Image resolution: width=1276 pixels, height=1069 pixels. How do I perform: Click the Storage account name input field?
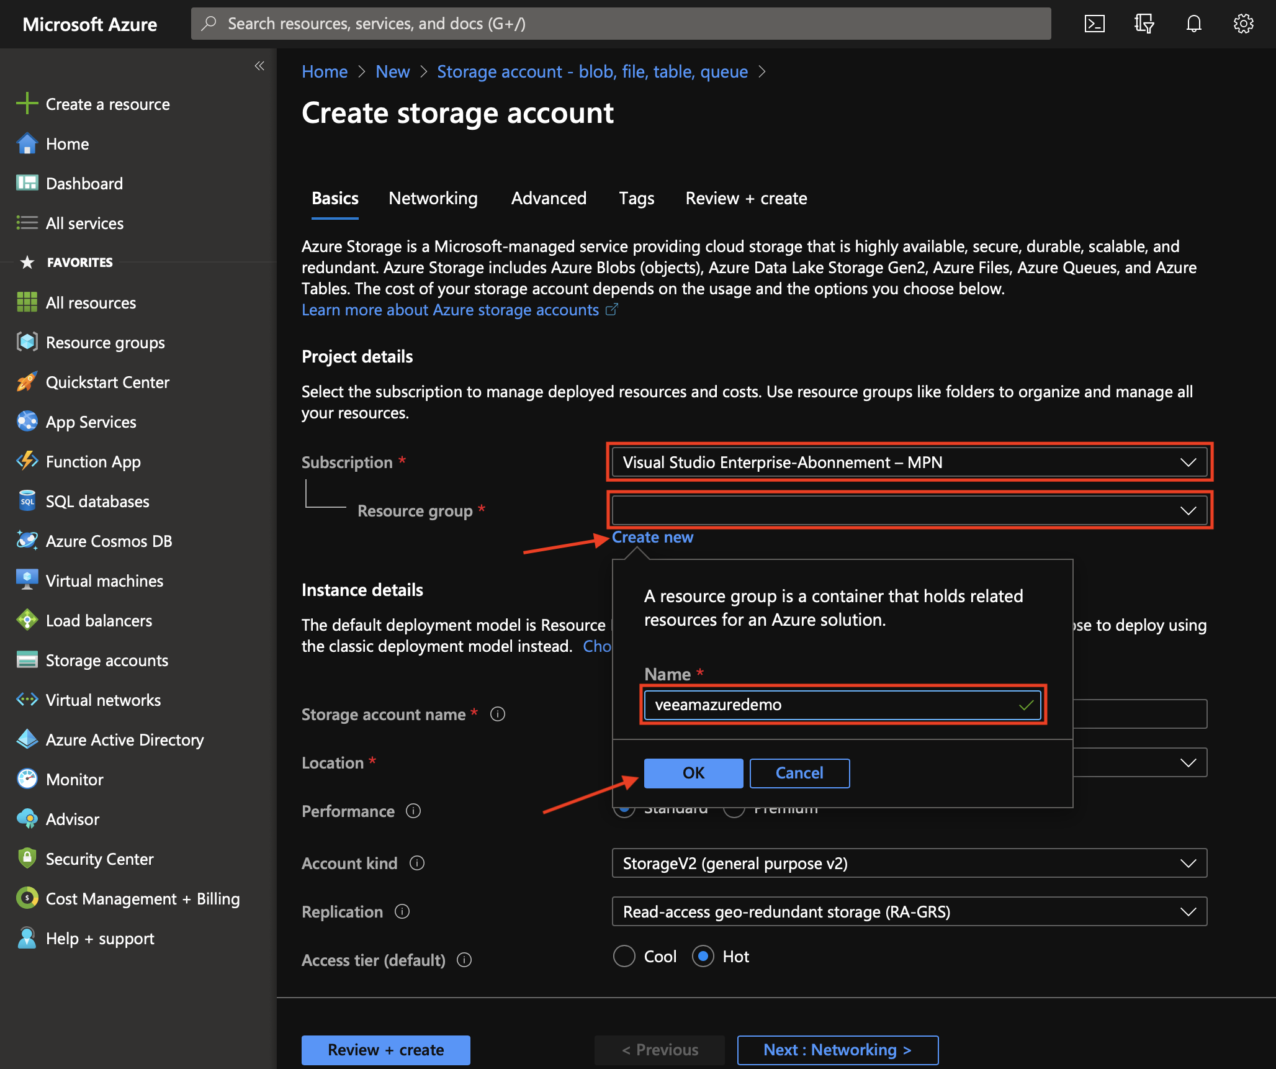(x=1139, y=714)
